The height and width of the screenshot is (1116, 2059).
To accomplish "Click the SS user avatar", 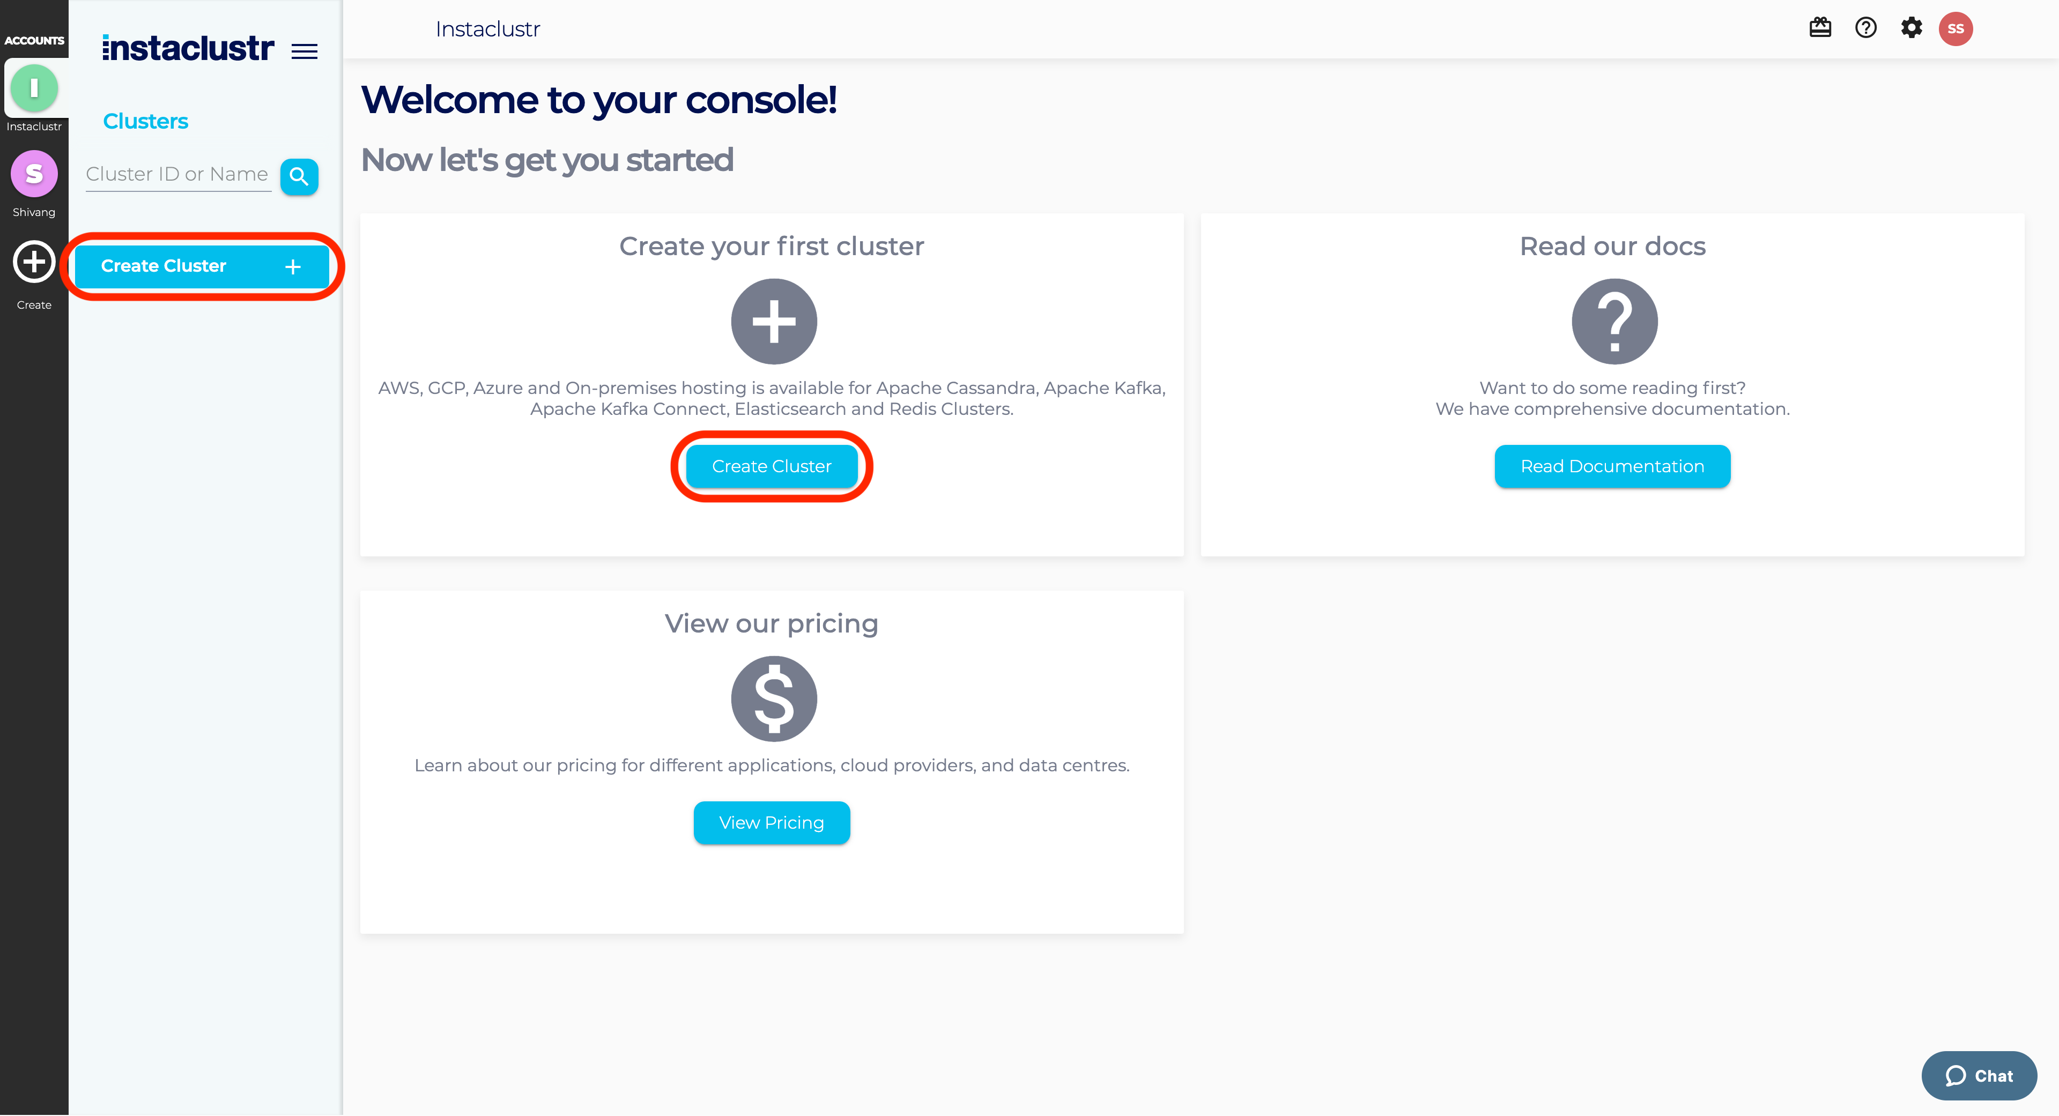I will (x=1955, y=29).
